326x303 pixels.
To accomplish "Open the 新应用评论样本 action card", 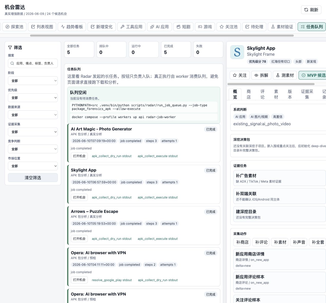I will (x=280, y=282).
